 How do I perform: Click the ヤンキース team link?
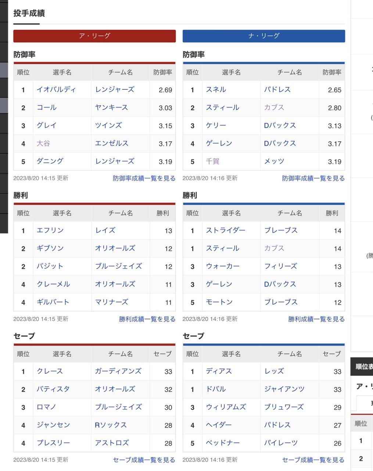111,107
